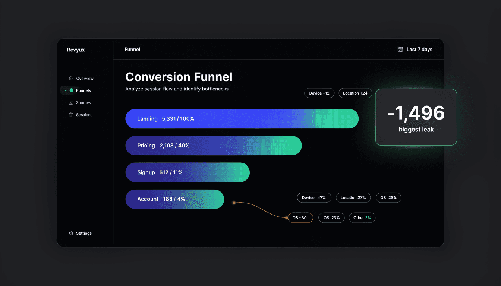This screenshot has height=286, width=501.
Task: Click the Device -12 chip
Action: (x=319, y=93)
